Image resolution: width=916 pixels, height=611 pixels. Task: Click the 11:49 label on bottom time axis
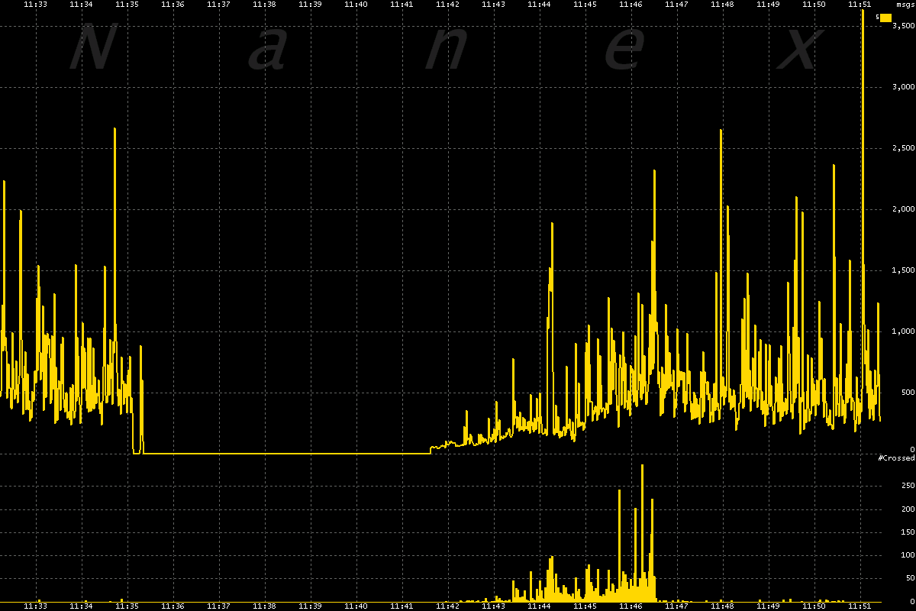768,606
